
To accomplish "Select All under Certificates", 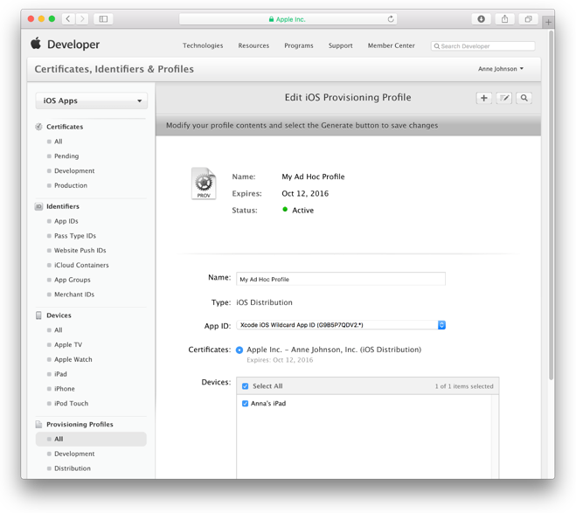I will click(x=59, y=142).
